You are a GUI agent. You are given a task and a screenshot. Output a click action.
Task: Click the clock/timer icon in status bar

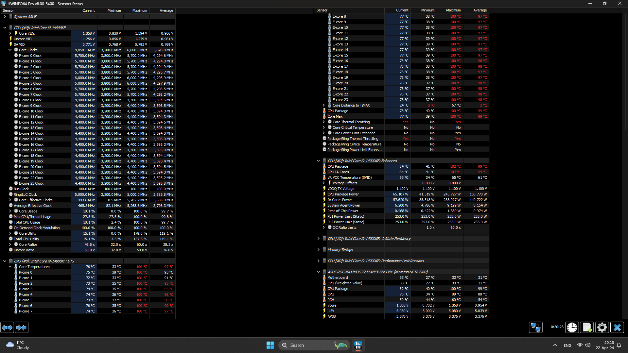coord(572,327)
